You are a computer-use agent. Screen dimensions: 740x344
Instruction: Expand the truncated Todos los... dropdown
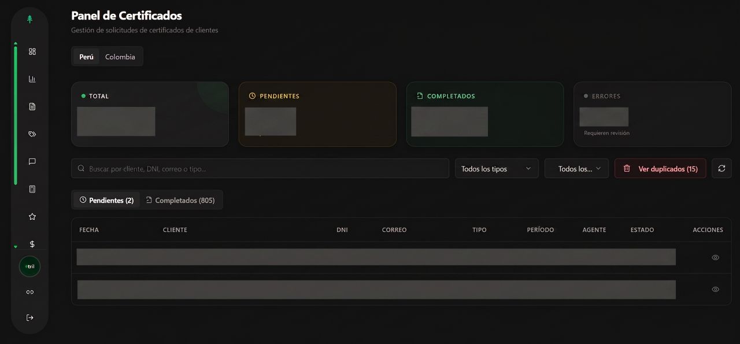[x=576, y=168]
